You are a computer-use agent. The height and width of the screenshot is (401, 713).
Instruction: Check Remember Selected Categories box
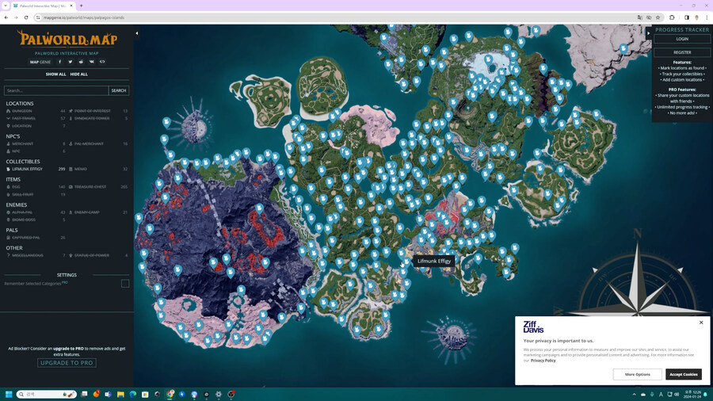(x=124, y=283)
